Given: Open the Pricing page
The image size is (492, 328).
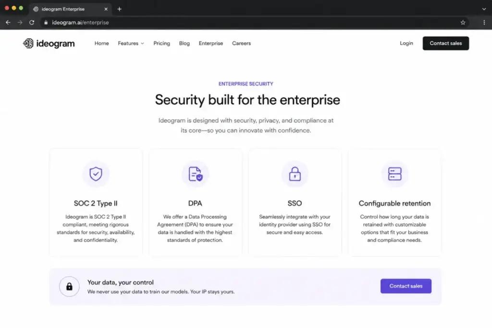Looking at the screenshot, I should 161,43.
